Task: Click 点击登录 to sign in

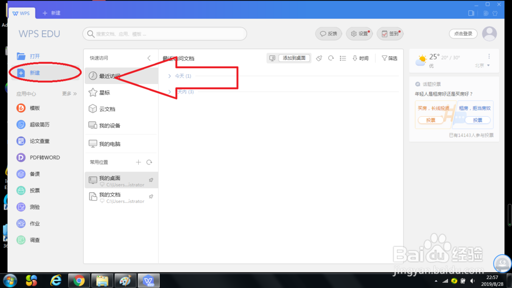Action: pyautogui.click(x=463, y=34)
